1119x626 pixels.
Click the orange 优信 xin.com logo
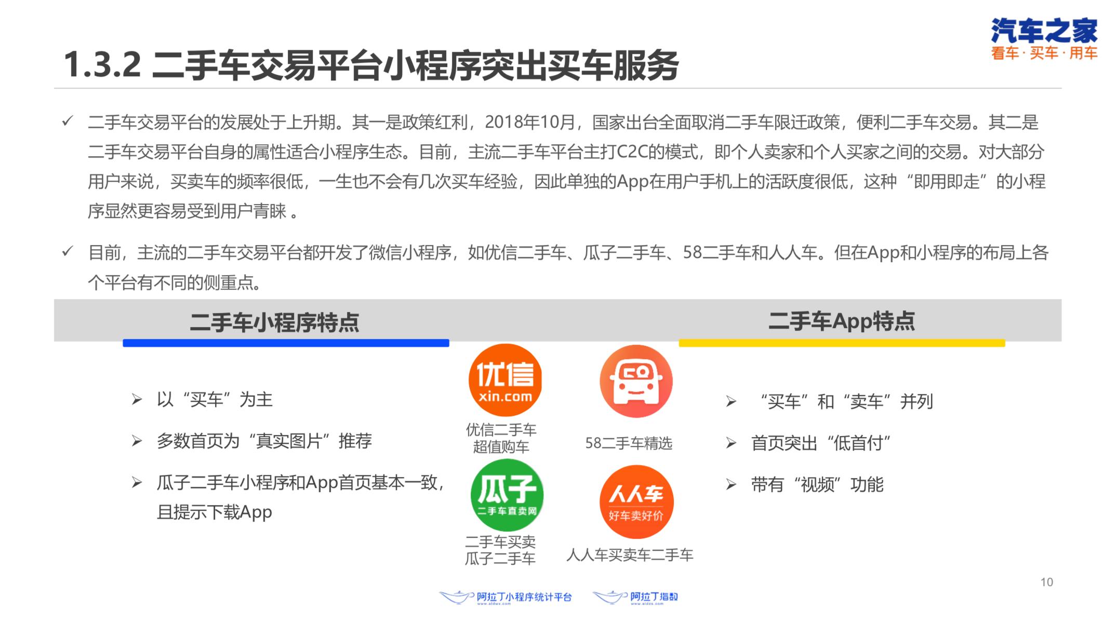click(x=505, y=380)
